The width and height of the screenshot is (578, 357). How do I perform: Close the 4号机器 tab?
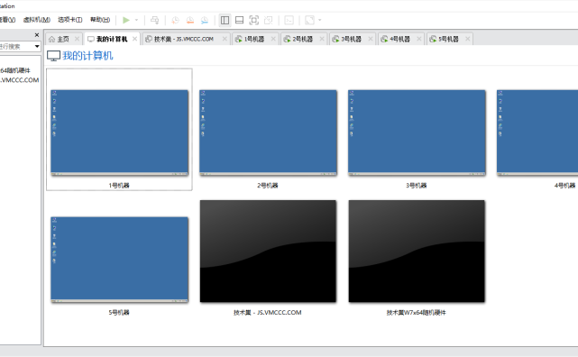point(418,39)
